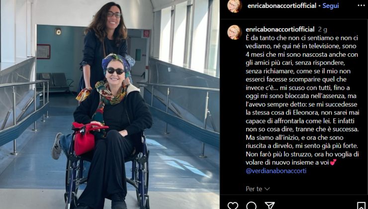
Task: Open enricabonaccortiofficial username in the header
Action: [x=281, y=6]
